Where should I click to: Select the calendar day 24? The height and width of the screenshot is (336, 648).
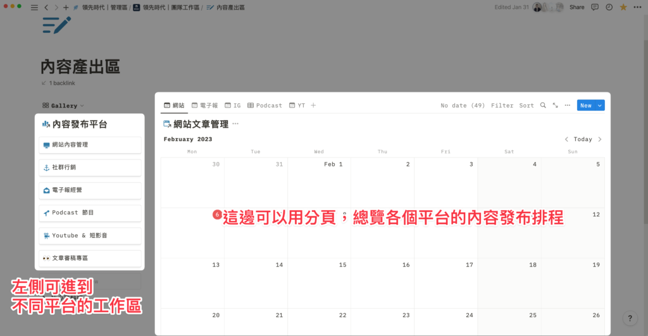(x=446, y=322)
